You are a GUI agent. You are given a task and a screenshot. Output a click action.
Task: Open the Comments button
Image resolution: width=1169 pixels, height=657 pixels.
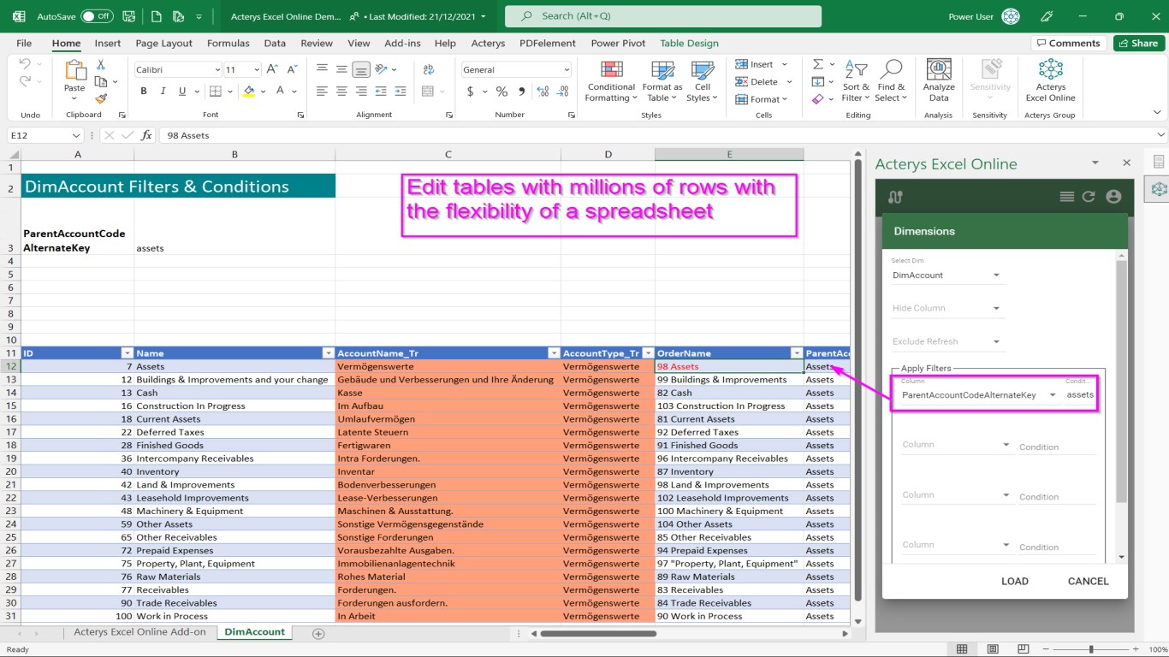point(1068,43)
